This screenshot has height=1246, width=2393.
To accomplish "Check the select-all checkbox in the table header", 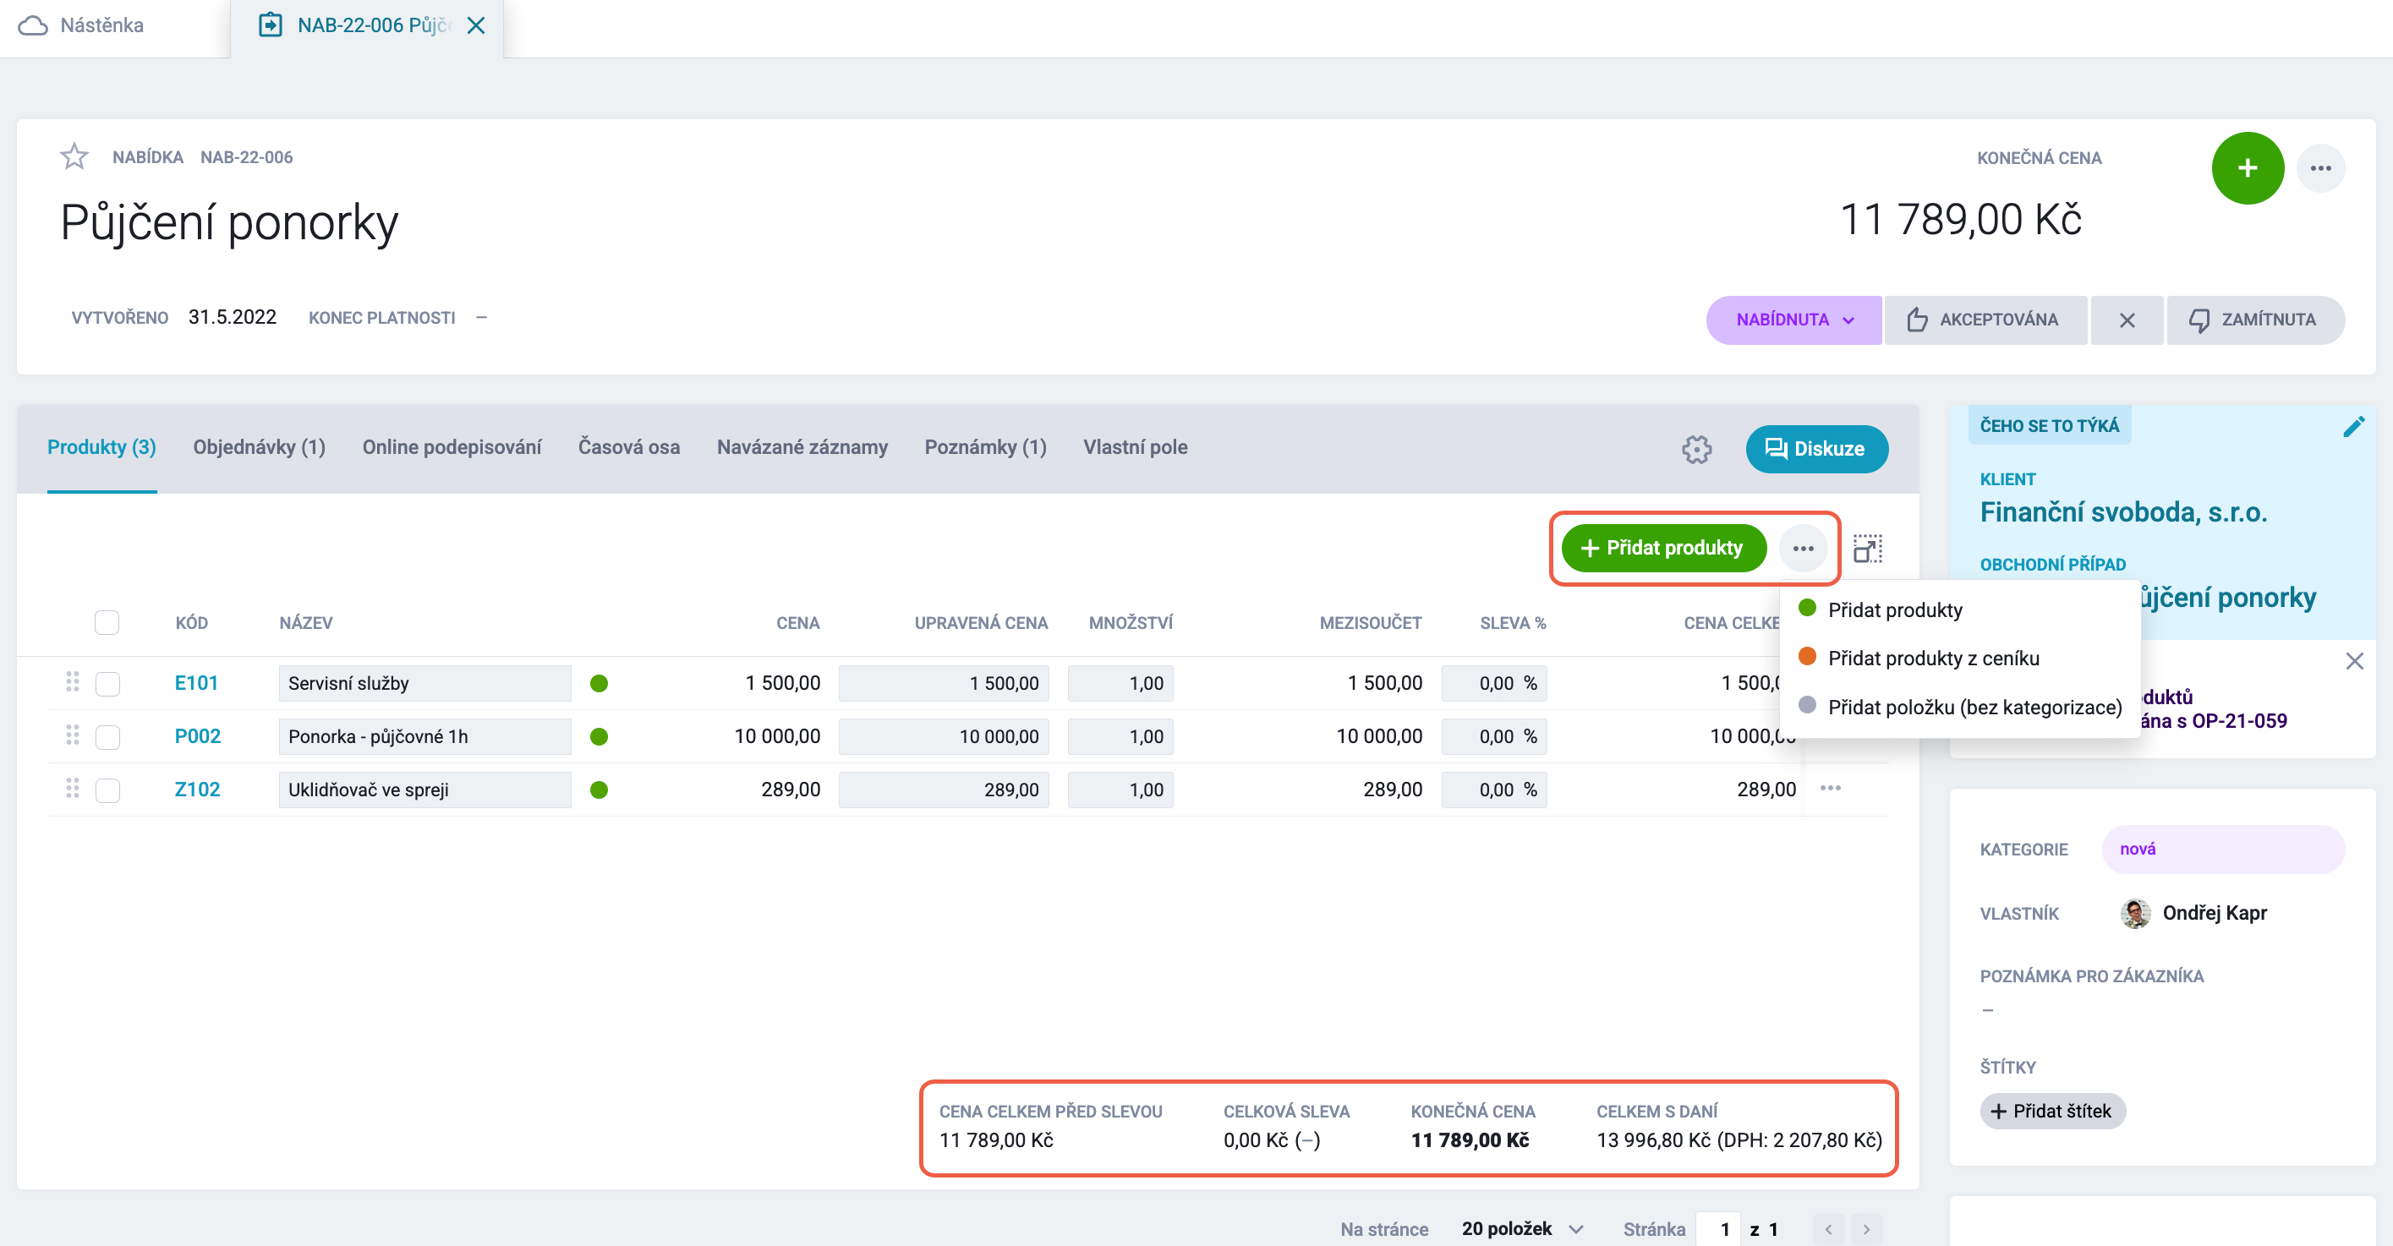I will (107, 622).
